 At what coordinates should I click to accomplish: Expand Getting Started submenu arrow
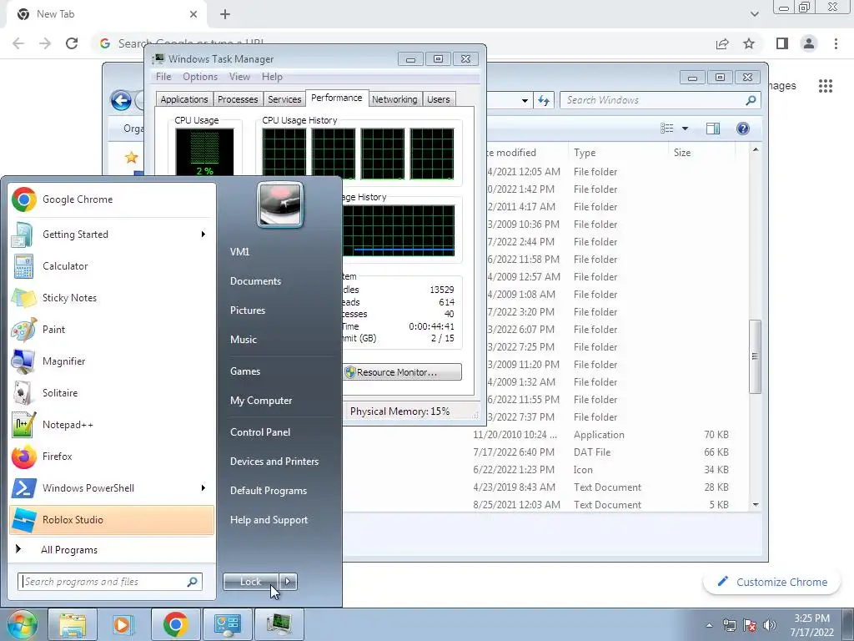[x=203, y=235]
